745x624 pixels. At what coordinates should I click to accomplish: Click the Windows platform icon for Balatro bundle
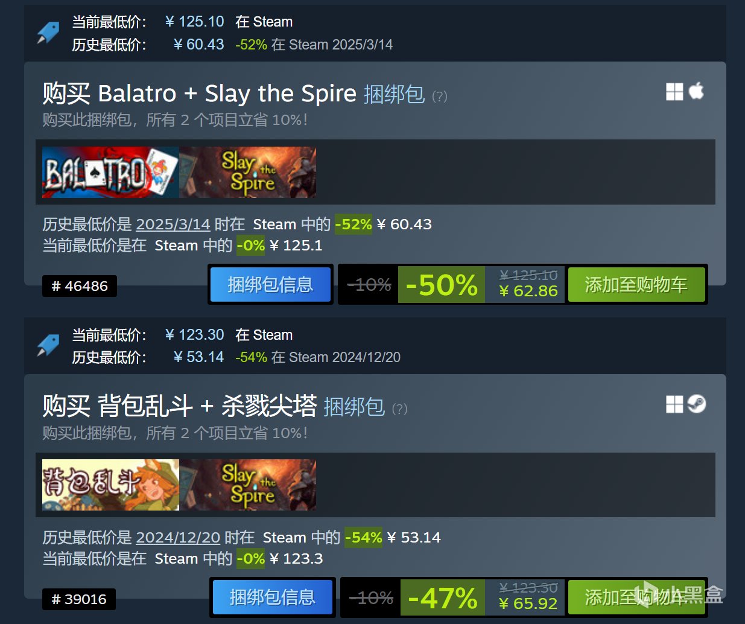674,92
